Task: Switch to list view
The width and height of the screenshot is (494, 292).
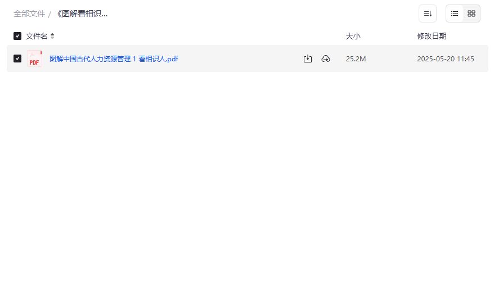Action: click(454, 14)
